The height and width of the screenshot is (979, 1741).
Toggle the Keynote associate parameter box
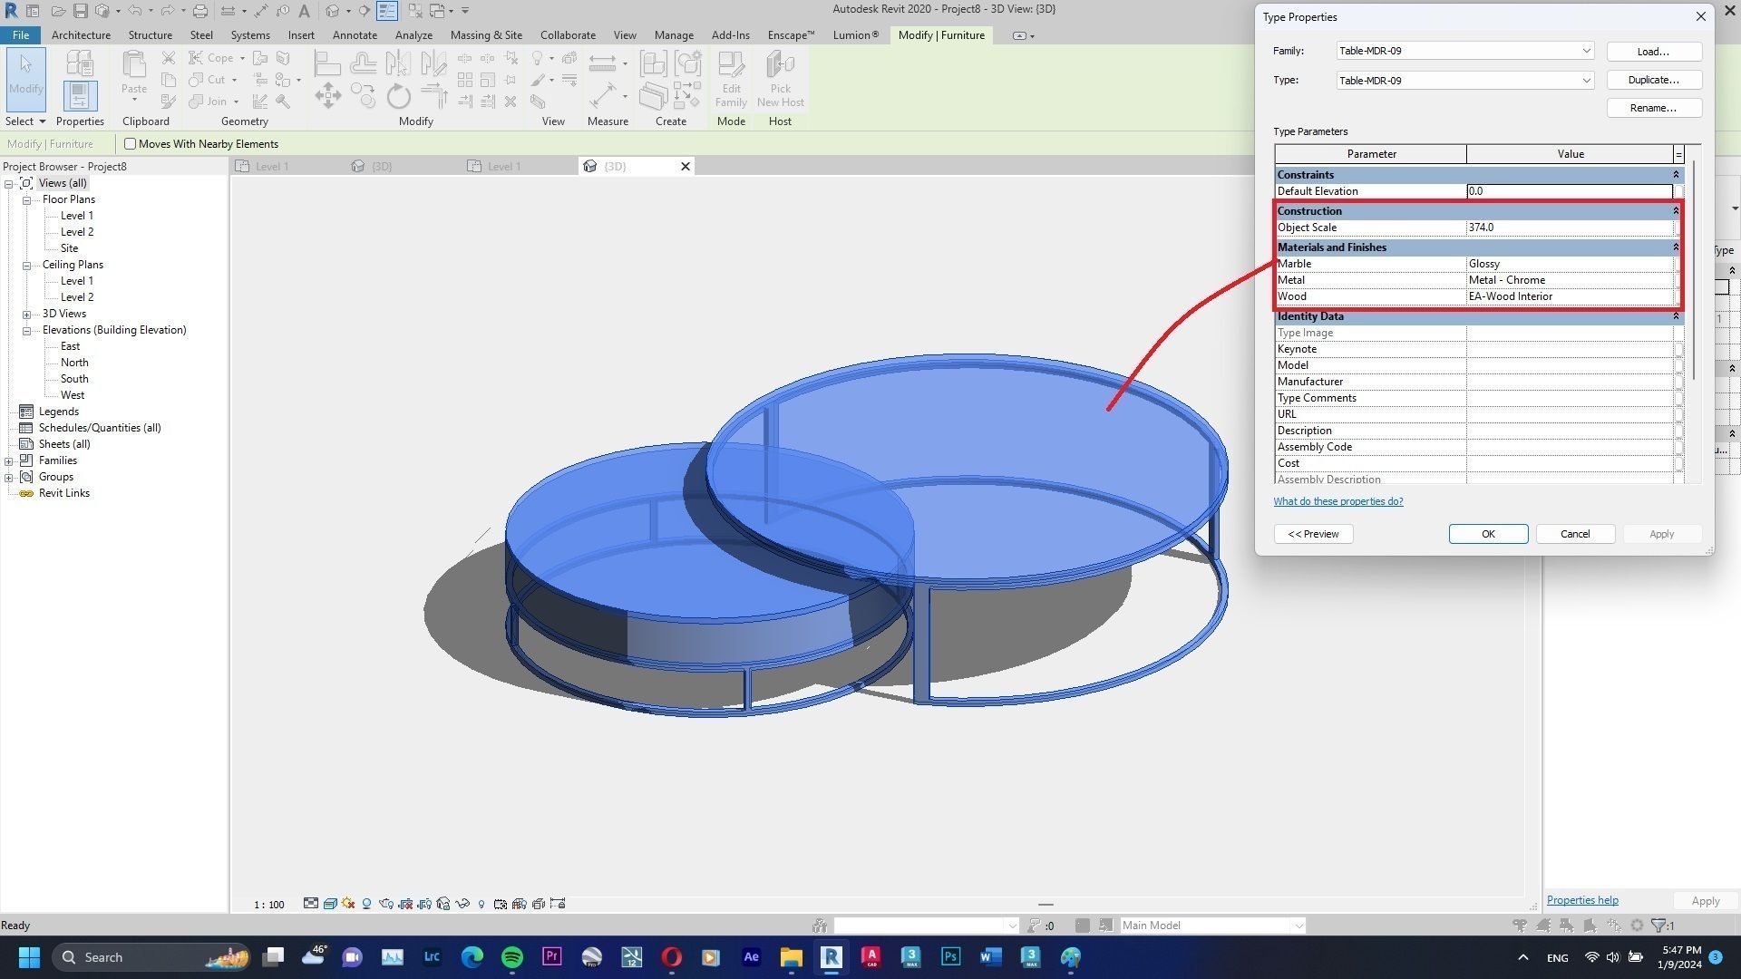click(x=1678, y=349)
